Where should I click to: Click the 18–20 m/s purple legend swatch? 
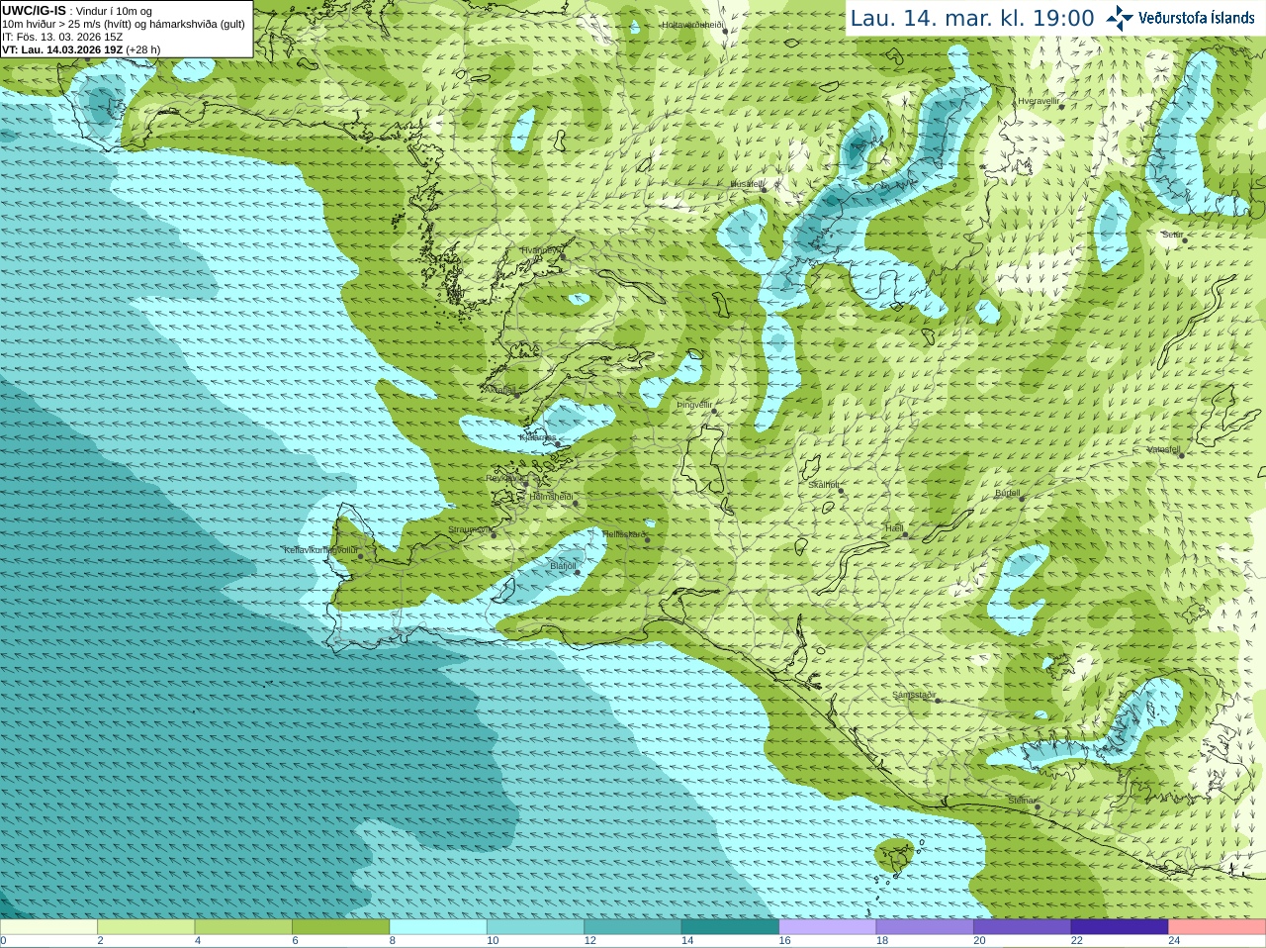click(925, 927)
